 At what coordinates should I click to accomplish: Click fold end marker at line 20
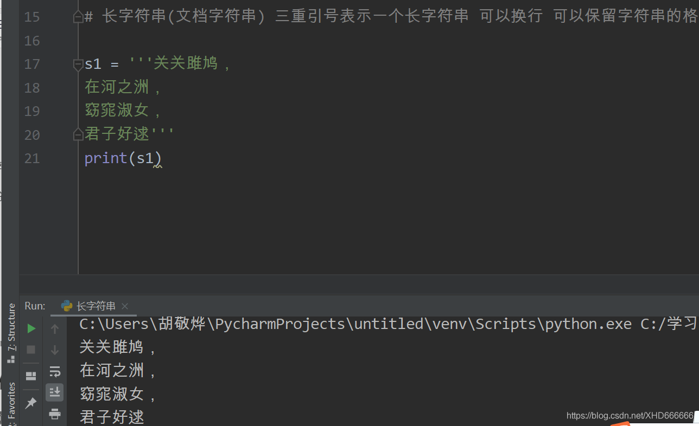[x=78, y=134]
